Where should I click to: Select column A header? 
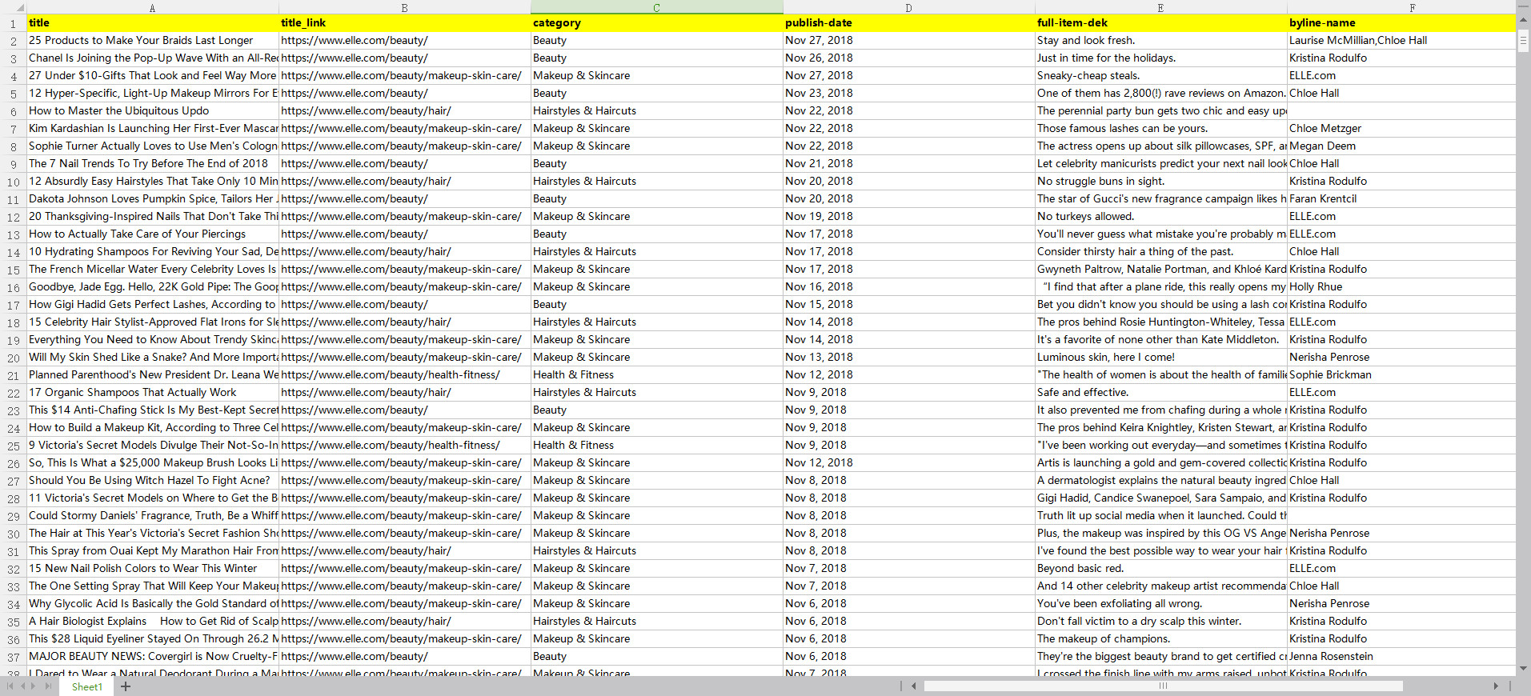coord(152,7)
